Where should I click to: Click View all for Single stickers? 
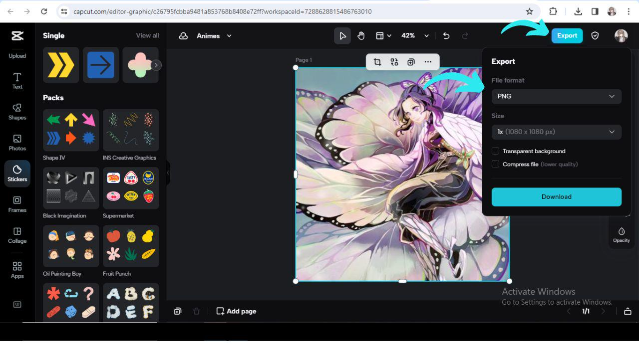148,35
